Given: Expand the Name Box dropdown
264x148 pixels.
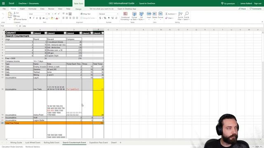Looking at the screenshot, I should click(x=16, y=26).
